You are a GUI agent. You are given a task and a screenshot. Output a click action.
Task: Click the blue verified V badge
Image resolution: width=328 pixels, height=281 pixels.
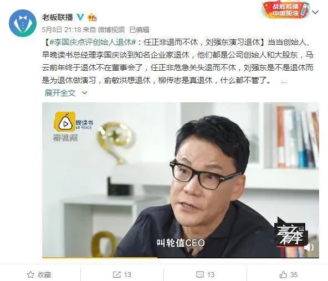click(x=80, y=17)
